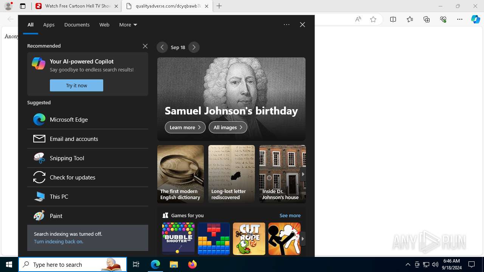Go to previous day in highlights
The height and width of the screenshot is (272, 484).
point(162,47)
